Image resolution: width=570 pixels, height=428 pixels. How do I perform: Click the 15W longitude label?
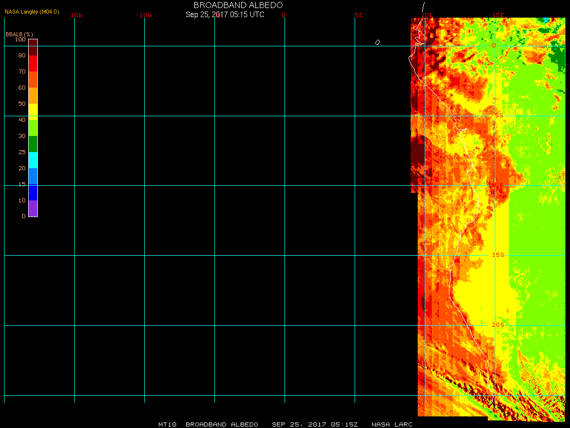(x=77, y=15)
